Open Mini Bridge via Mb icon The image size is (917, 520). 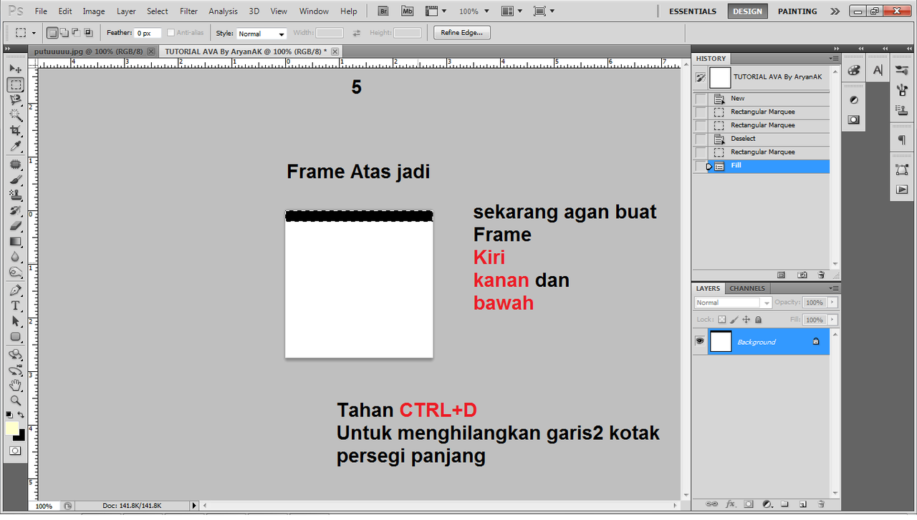click(408, 11)
